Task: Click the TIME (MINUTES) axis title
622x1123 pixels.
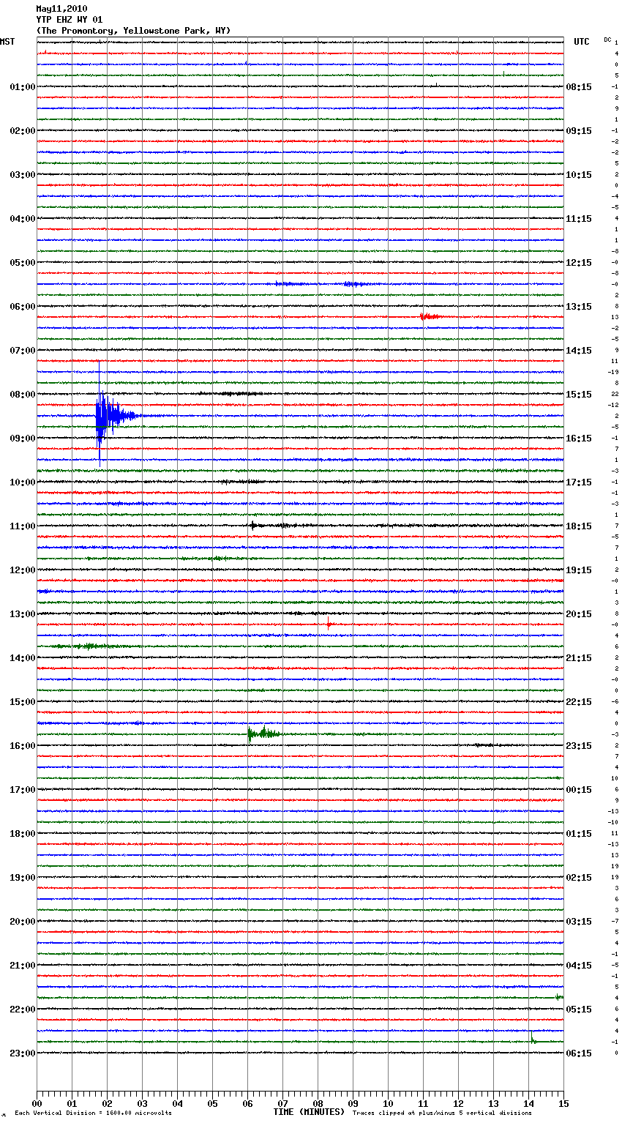Action: coord(309,1112)
